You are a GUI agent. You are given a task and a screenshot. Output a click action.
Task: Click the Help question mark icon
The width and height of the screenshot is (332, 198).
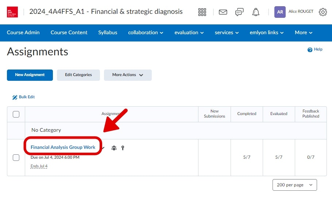310,49
